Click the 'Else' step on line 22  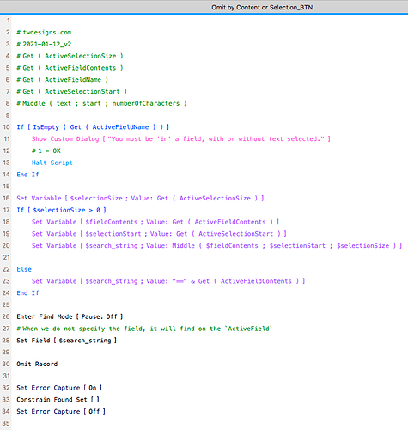coord(24,269)
